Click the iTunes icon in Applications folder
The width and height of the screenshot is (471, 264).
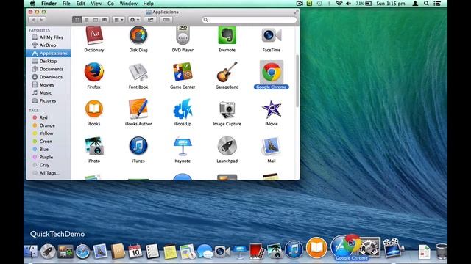[x=138, y=146]
